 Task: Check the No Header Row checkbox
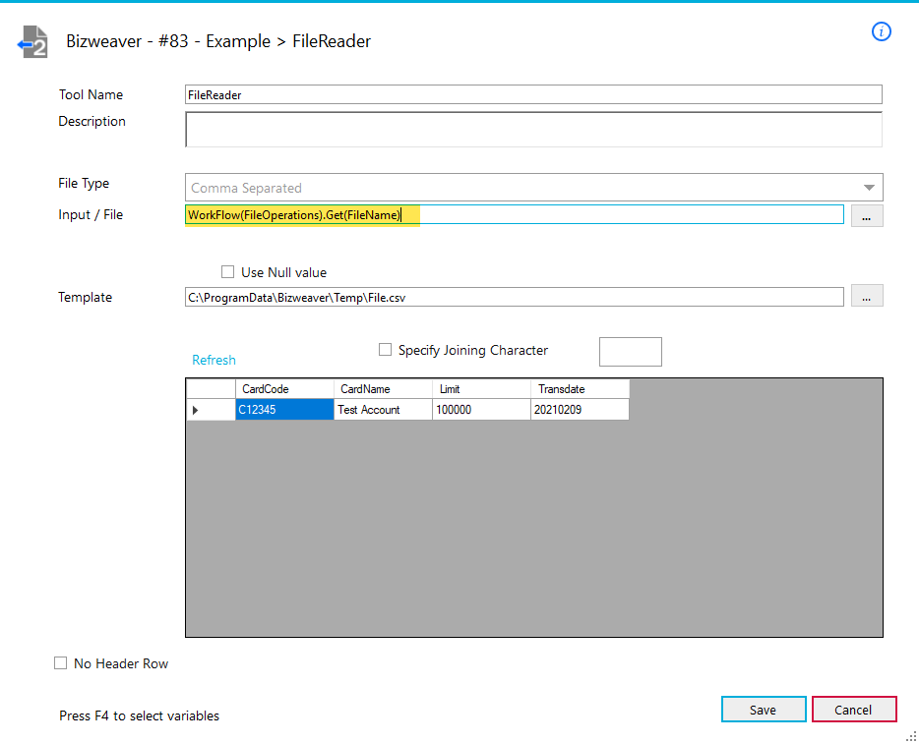click(60, 663)
